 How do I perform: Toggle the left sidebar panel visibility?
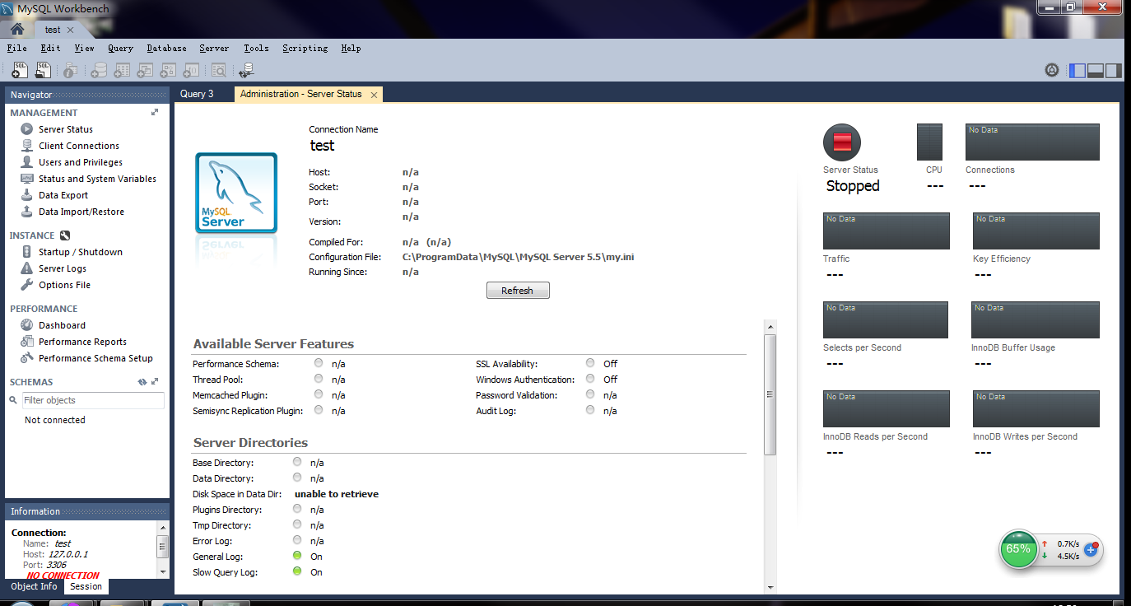coord(1077,71)
